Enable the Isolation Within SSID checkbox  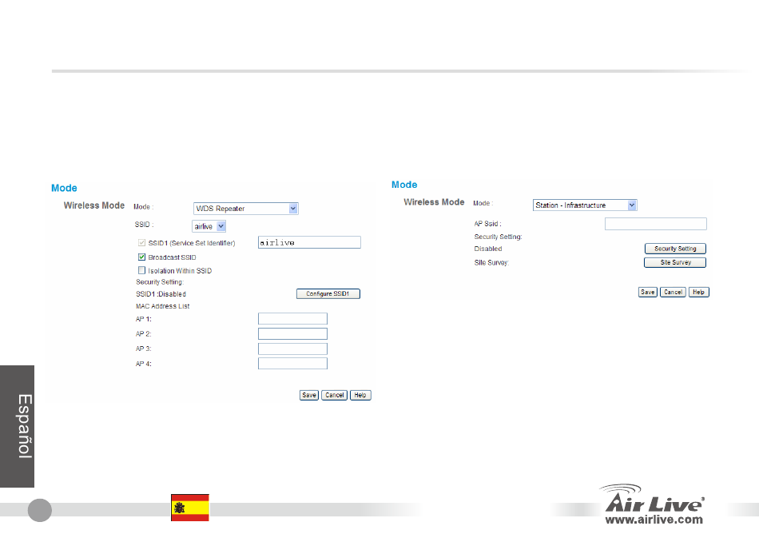click(x=142, y=270)
